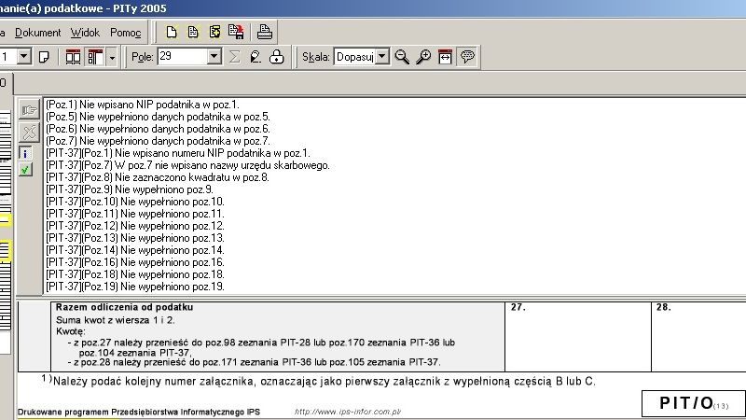Open the Pomoc menu

point(126,33)
